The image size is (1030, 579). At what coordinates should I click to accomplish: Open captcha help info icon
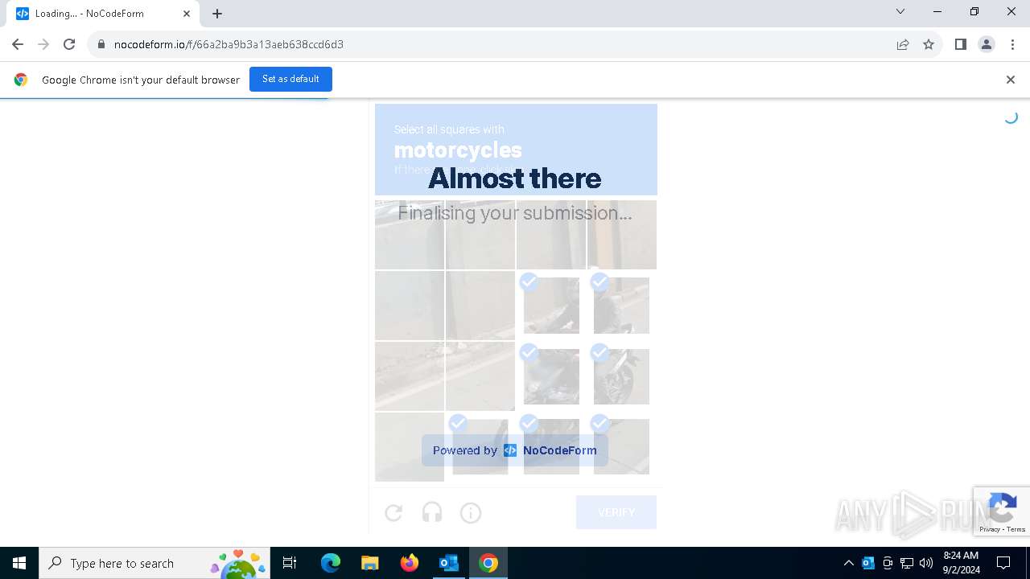click(471, 512)
